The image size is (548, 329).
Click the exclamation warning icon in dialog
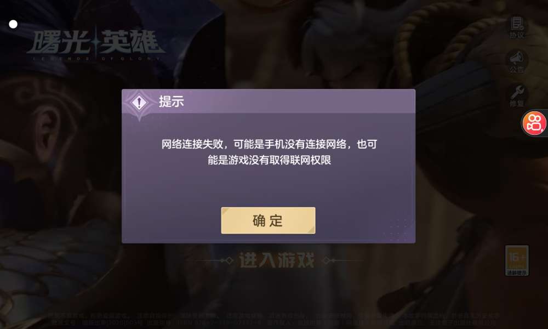coord(139,103)
